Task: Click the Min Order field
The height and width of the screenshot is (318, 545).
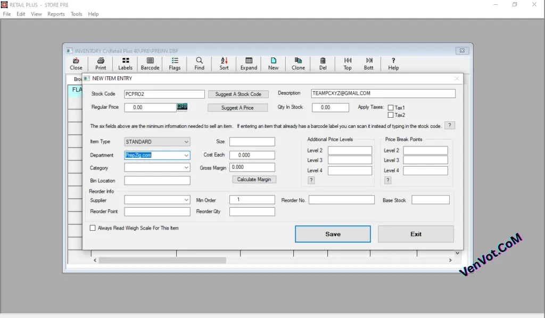Action: [x=252, y=200]
